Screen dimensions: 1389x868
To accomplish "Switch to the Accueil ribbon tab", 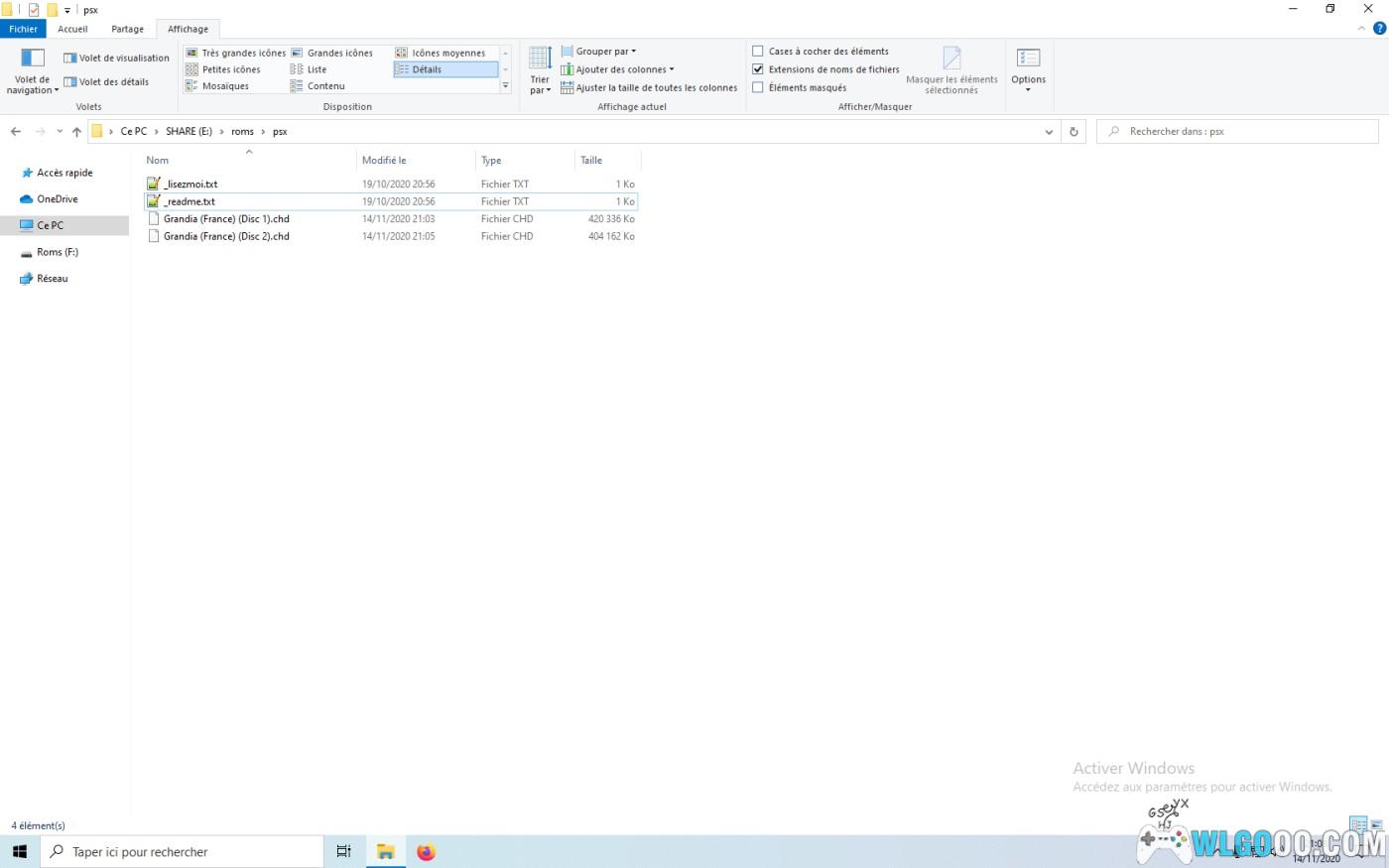I will [x=72, y=29].
